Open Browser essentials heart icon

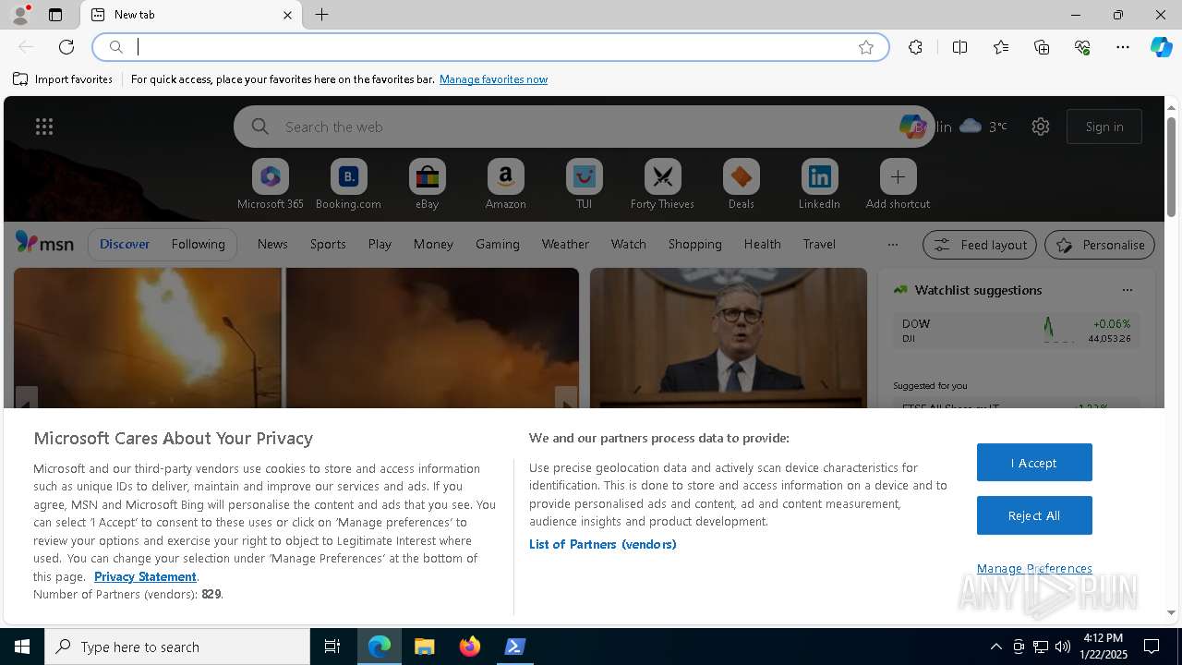tap(1082, 47)
